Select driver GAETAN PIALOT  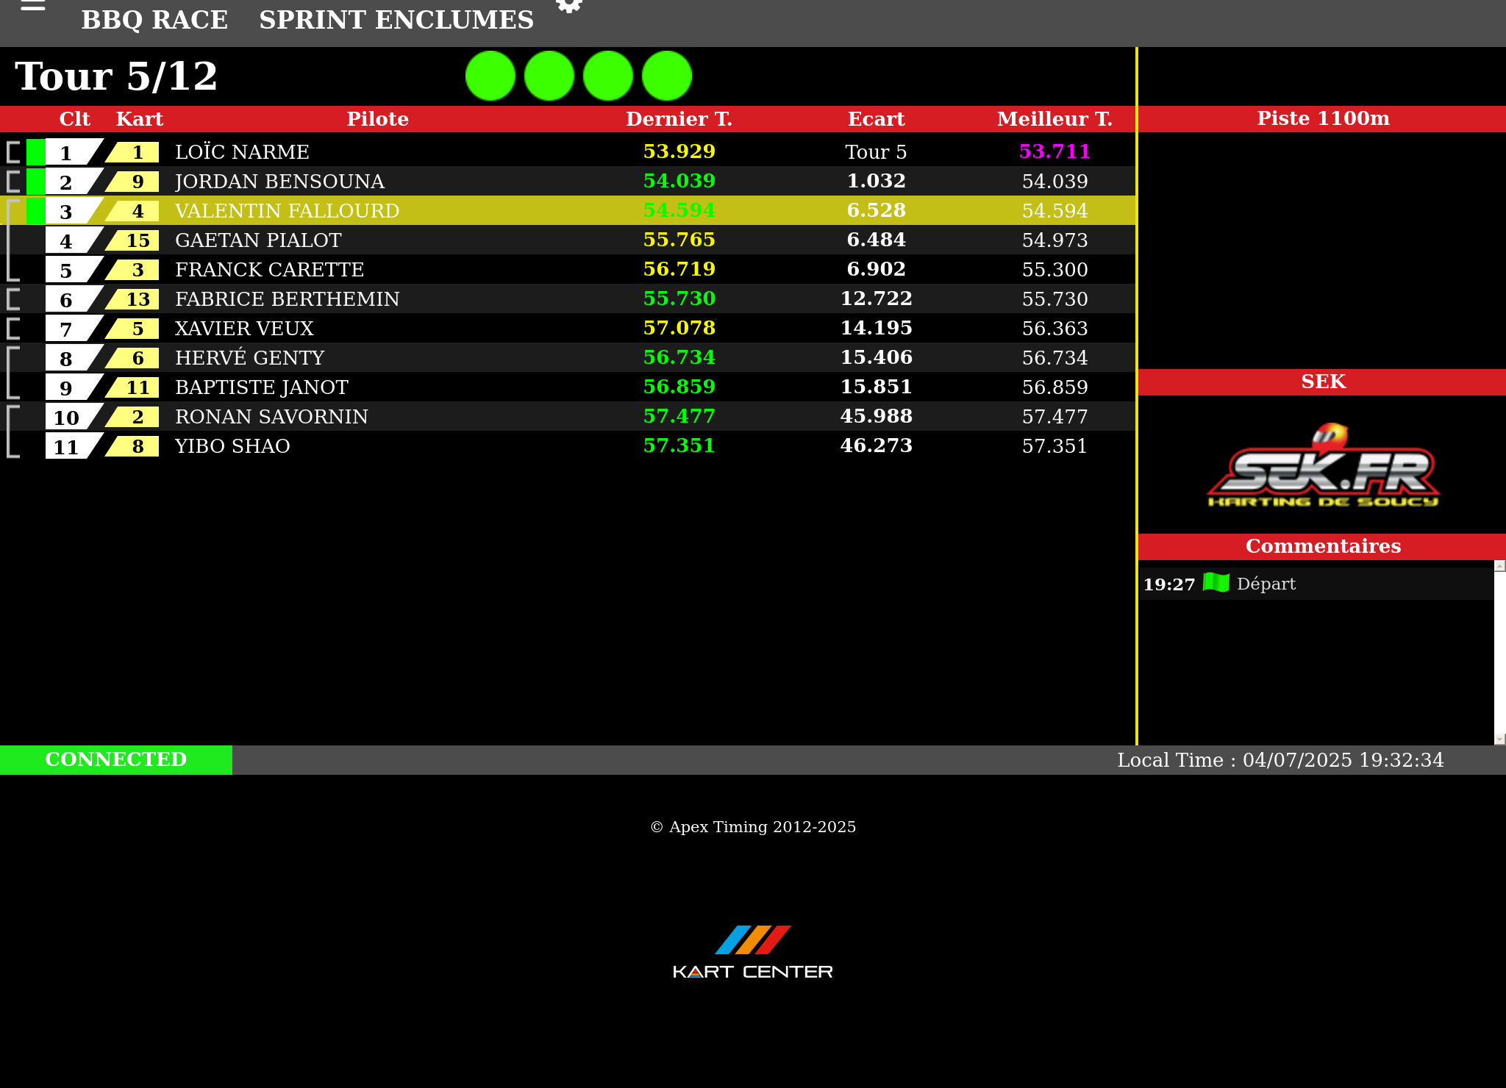point(258,240)
